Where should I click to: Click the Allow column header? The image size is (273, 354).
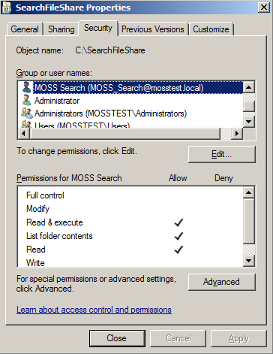(x=178, y=178)
